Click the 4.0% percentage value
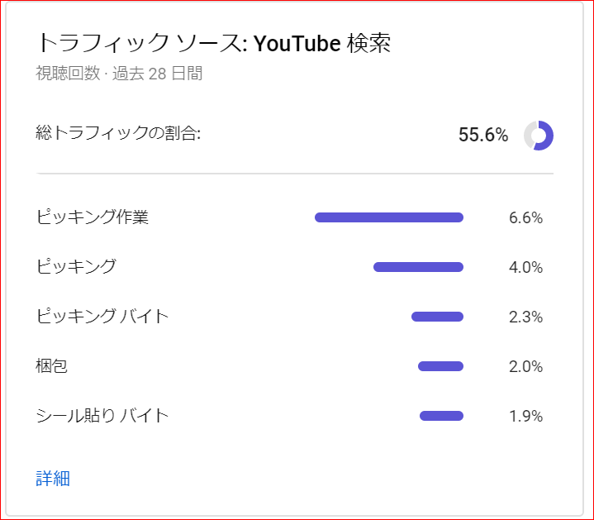The width and height of the screenshot is (594, 520). coord(525,268)
